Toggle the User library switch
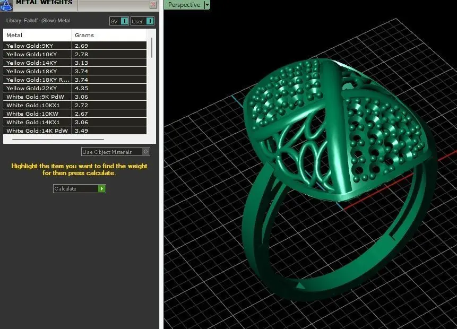457x329 pixels. click(142, 21)
